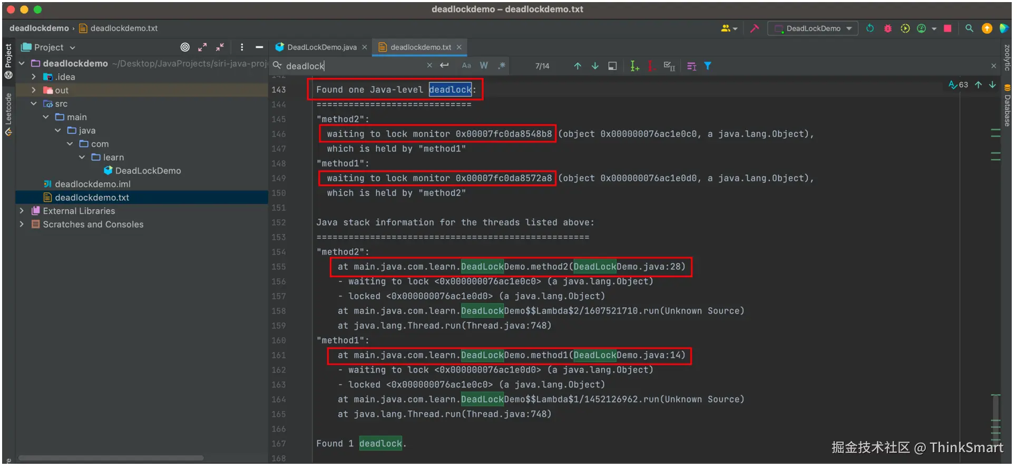Click the orange update arrow icon
1017x468 pixels.
pyautogui.click(x=987, y=28)
